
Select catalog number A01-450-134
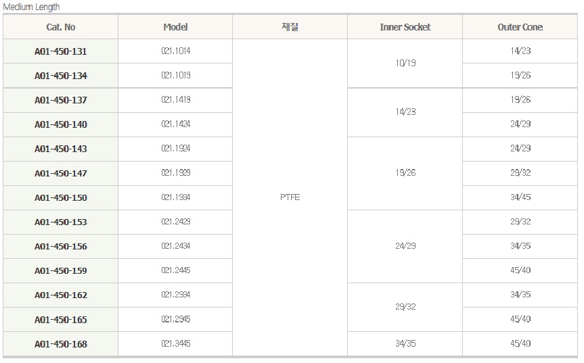(x=60, y=76)
